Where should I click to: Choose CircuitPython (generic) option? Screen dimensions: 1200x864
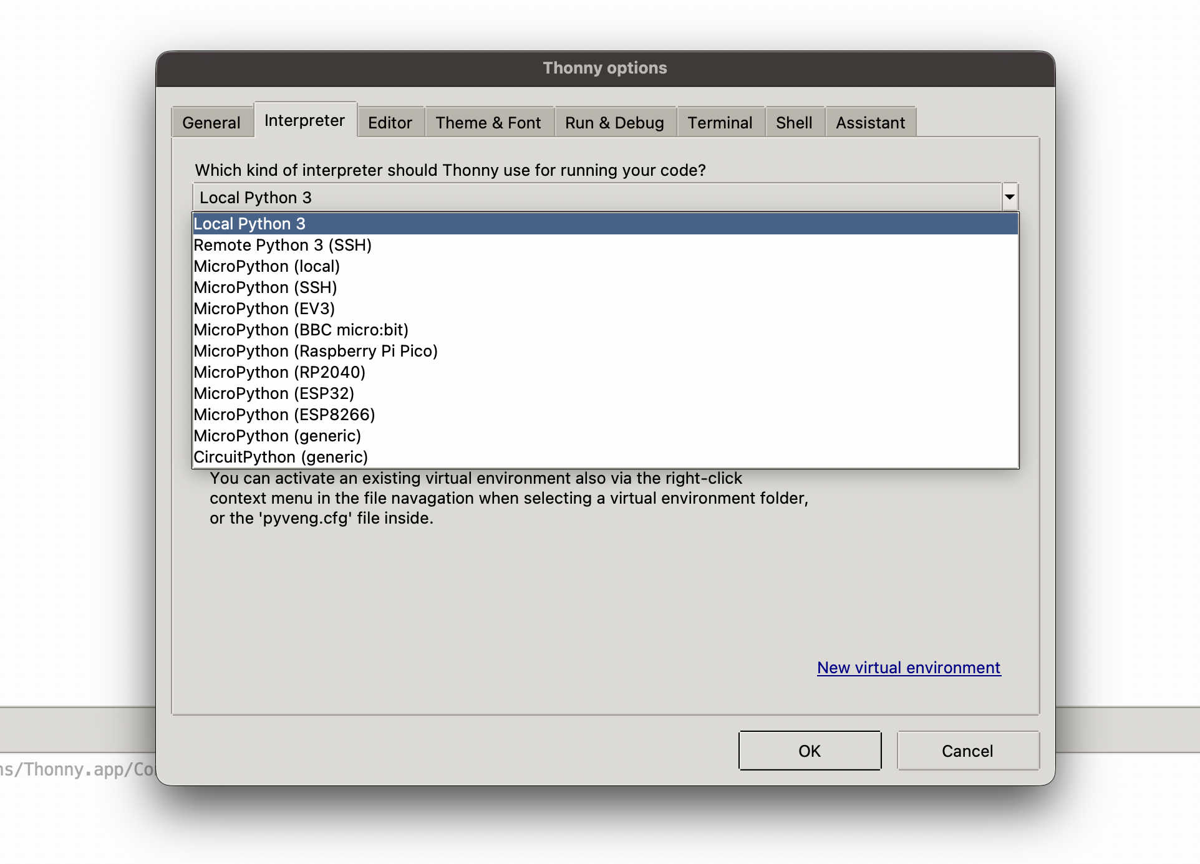coord(281,457)
